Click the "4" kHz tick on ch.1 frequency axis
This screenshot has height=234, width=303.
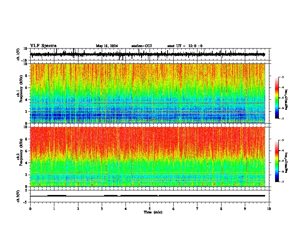coord(26,100)
